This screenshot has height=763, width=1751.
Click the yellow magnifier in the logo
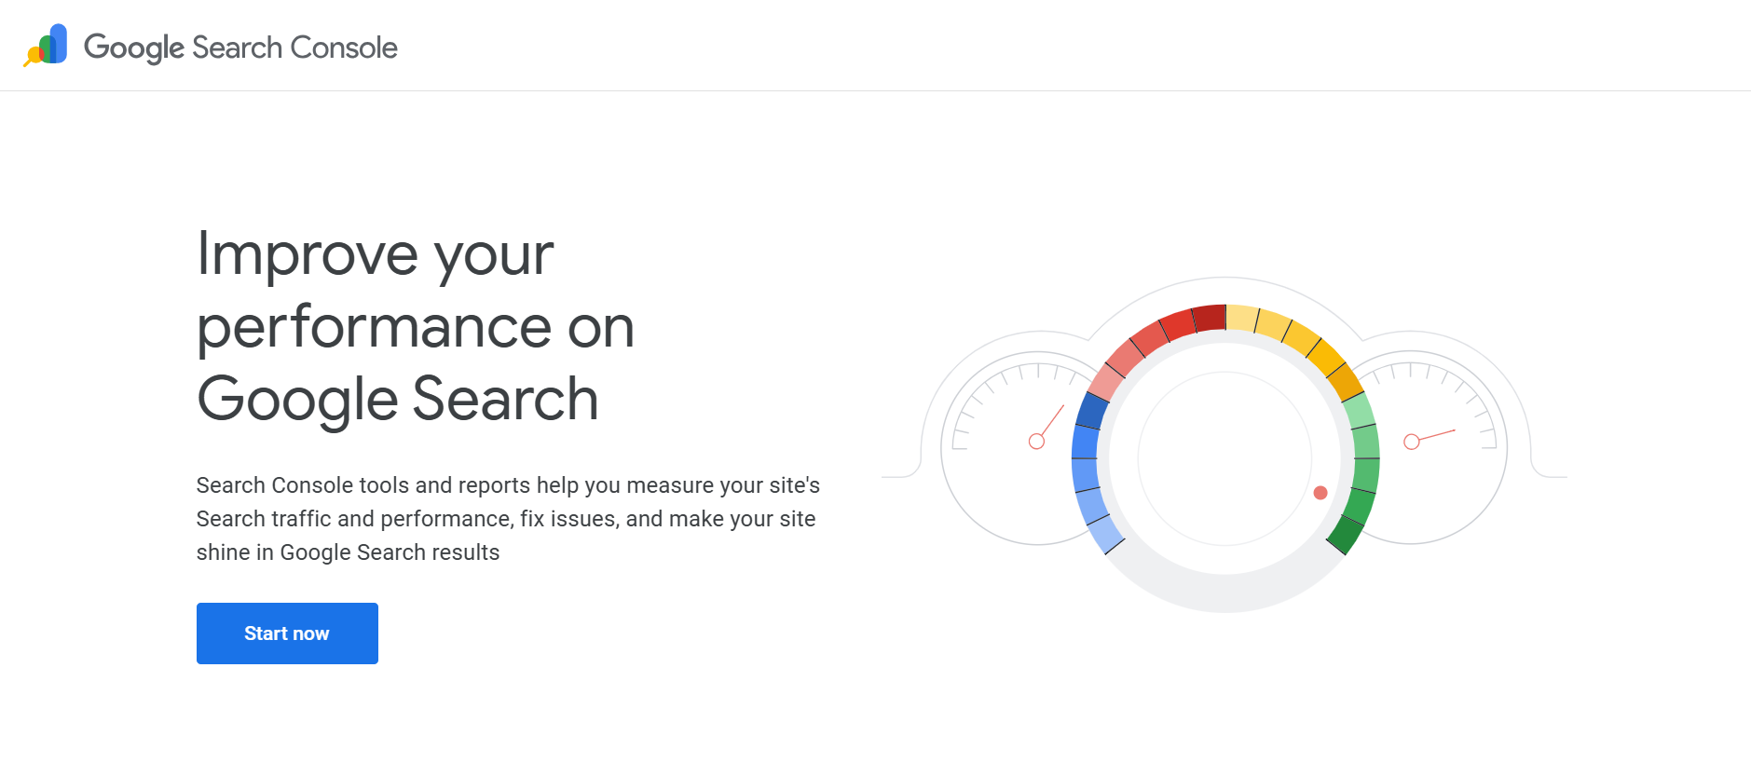(x=35, y=54)
